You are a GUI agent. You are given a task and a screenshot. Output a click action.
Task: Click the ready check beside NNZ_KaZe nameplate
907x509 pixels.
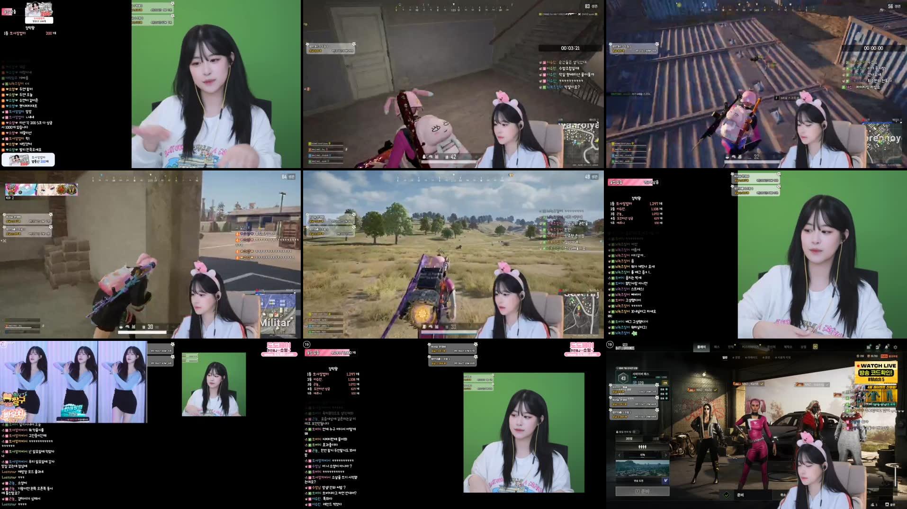(715, 390)
